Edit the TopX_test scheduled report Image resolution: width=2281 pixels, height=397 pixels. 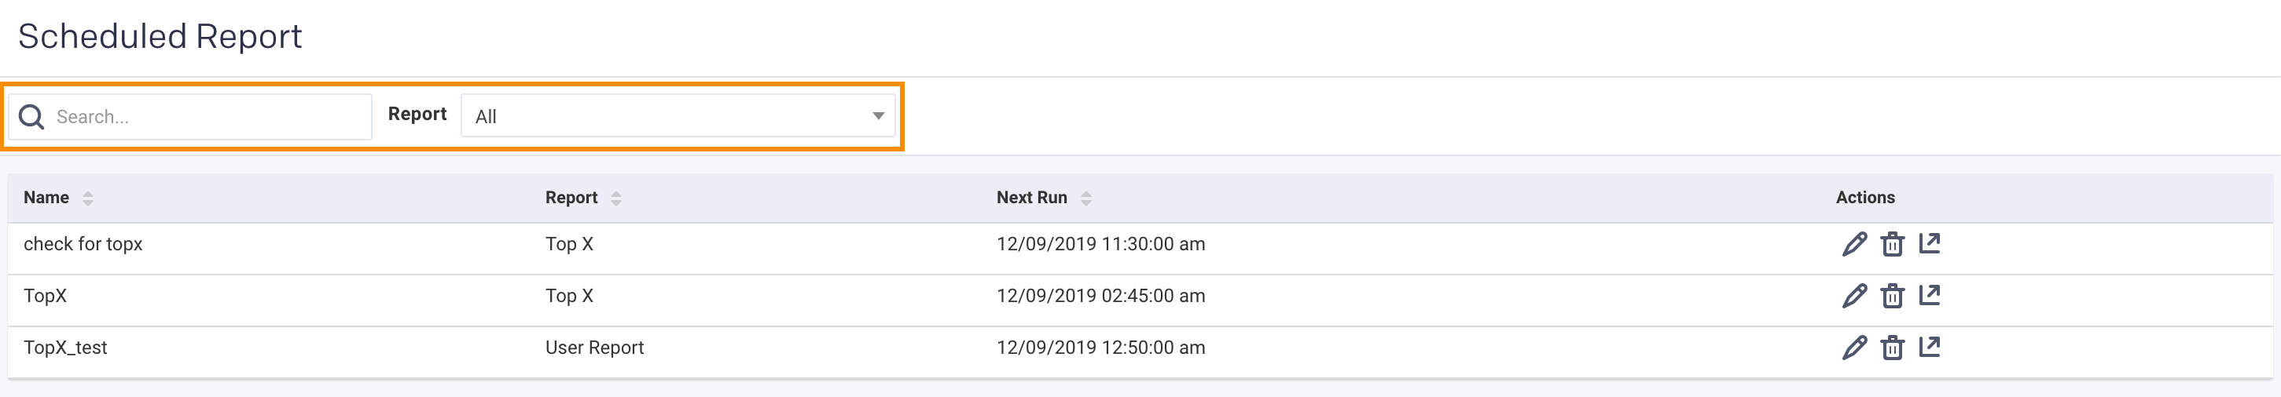(x=1854, y=348)
